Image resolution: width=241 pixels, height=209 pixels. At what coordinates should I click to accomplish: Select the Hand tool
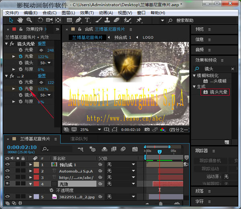pos(20,20)
